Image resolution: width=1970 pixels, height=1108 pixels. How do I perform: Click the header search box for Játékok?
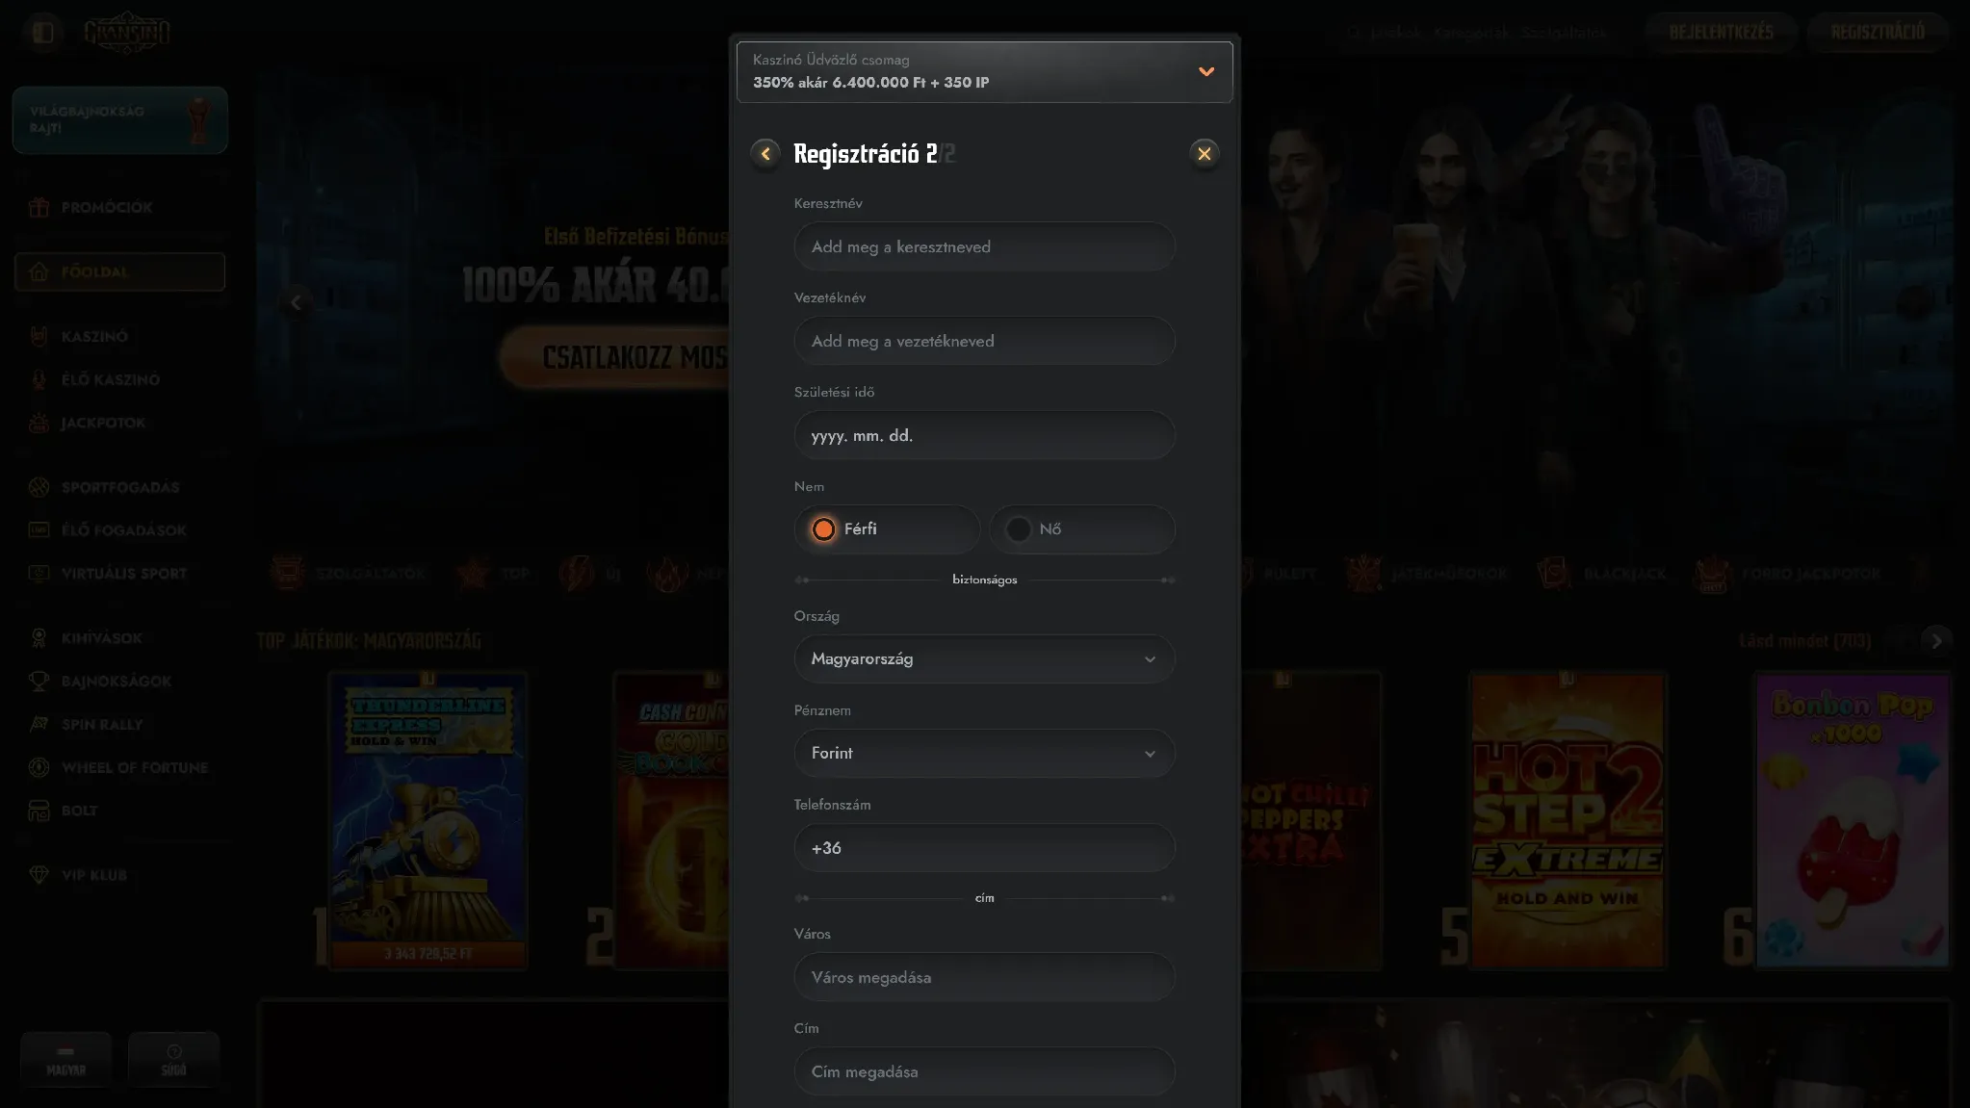(1478, 32)
